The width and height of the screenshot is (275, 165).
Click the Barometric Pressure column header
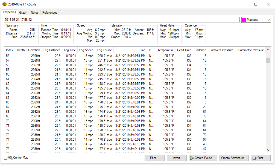[251, 50]
